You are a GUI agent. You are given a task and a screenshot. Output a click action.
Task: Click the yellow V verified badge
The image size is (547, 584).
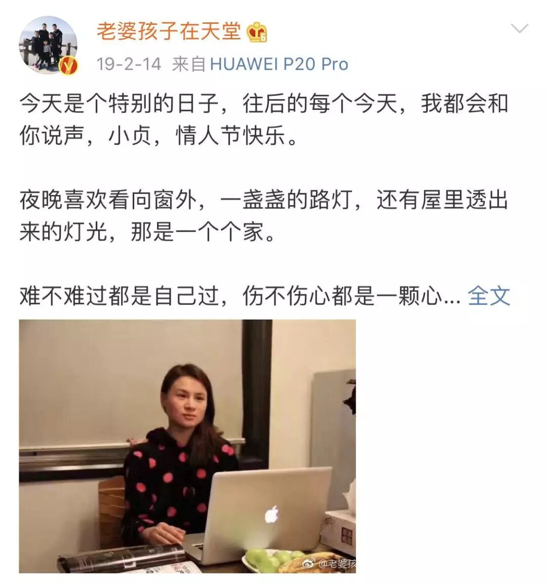click(69, 66)
